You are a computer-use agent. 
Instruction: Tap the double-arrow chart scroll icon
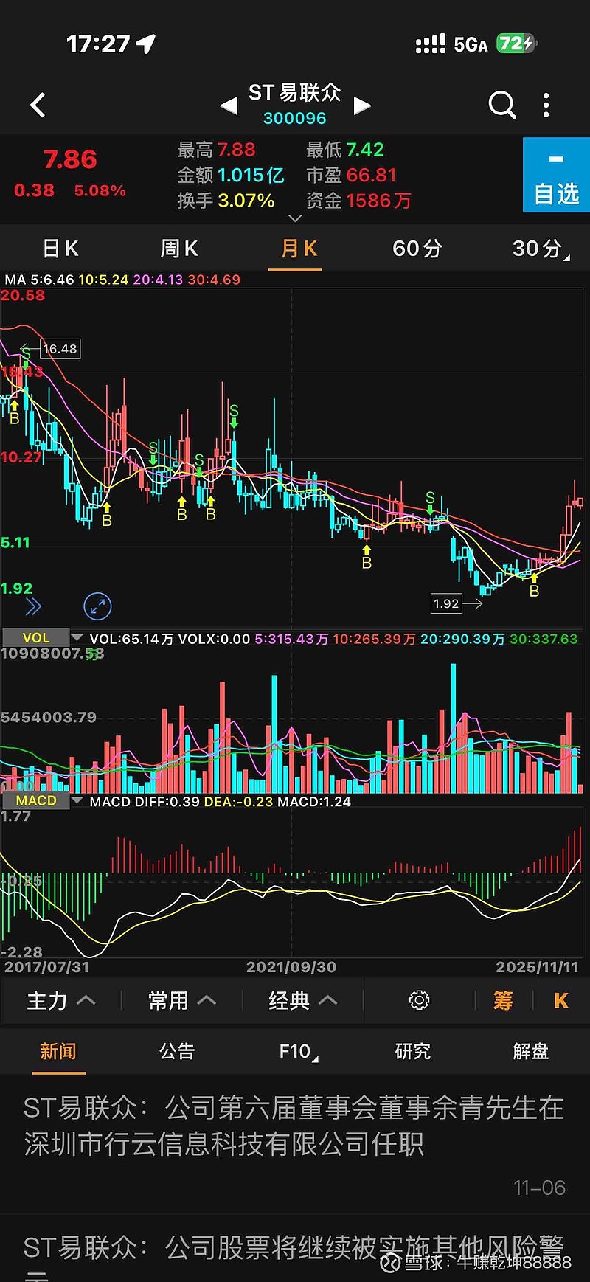pyautogui.click(x=33, y=606)
